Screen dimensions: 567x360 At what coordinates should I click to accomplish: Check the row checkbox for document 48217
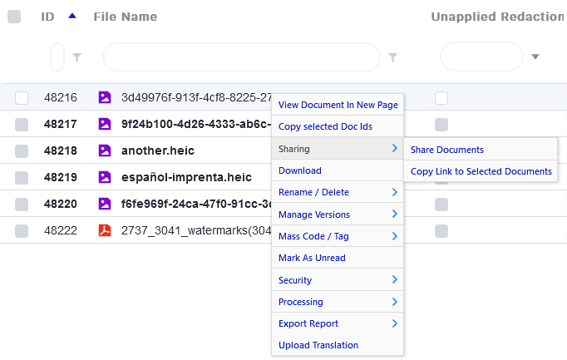22,125
